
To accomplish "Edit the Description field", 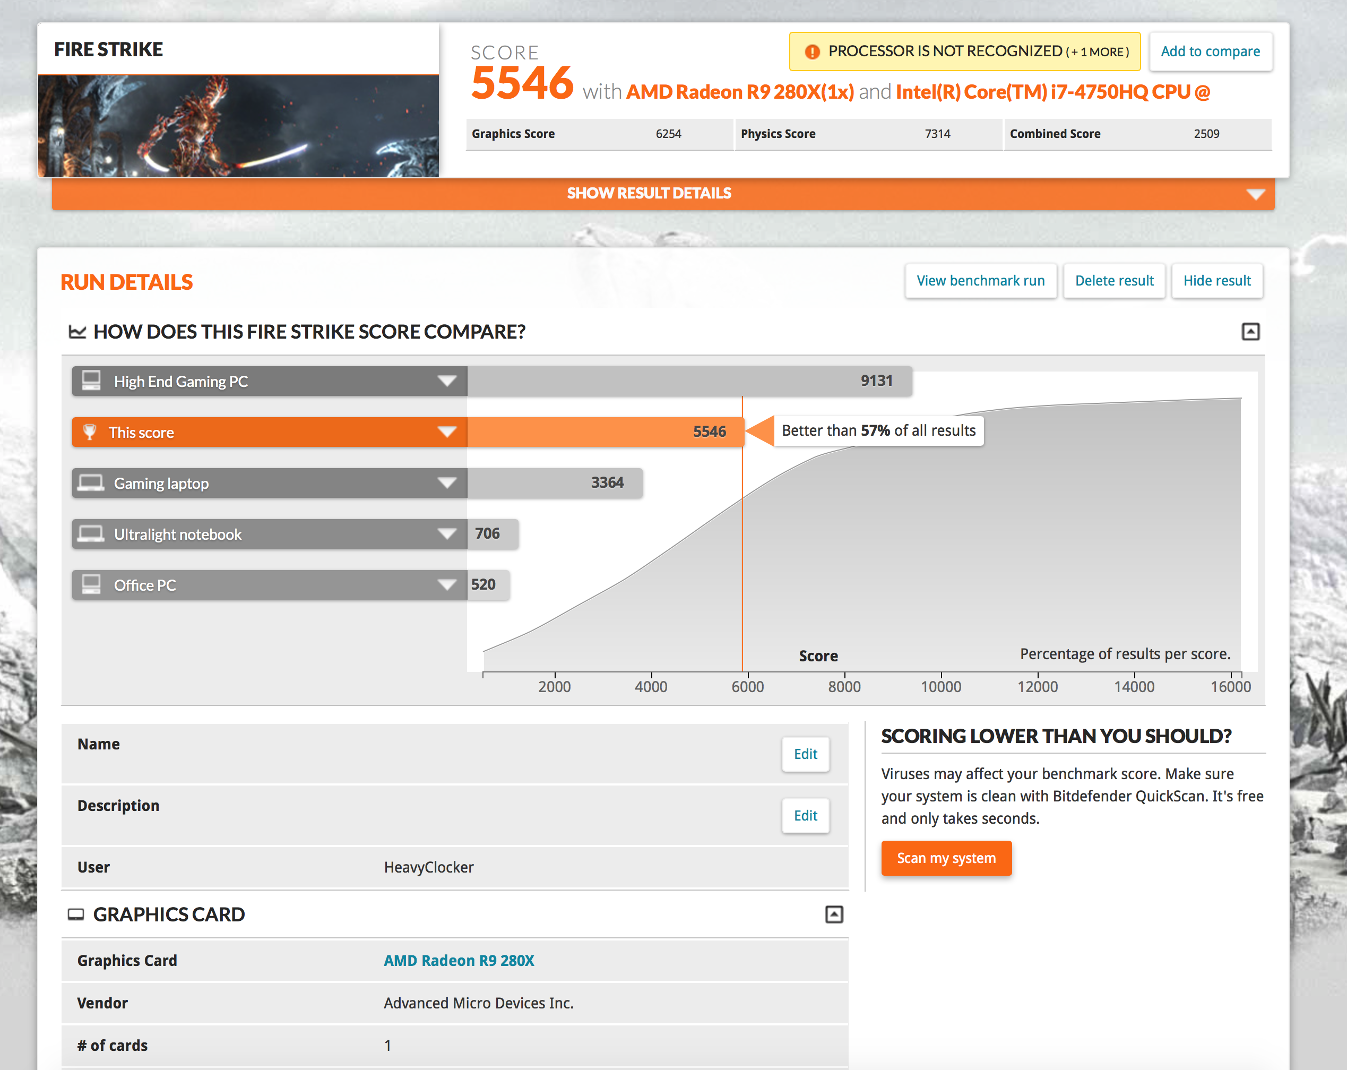I will (805, 815).
